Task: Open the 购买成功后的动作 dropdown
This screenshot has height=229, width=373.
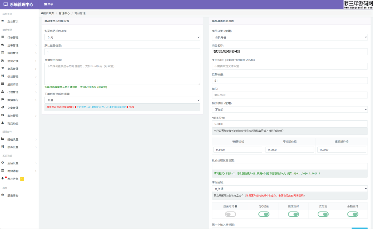Action: (x=122, y=37)
